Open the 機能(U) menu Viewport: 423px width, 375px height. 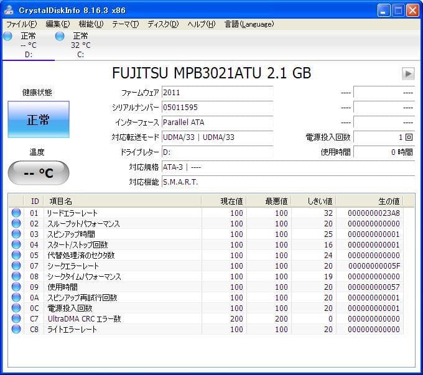(91, 24)
